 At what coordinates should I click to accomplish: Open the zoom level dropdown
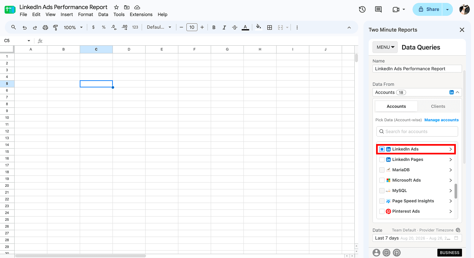pyautogui.click(x=73, y=28)
